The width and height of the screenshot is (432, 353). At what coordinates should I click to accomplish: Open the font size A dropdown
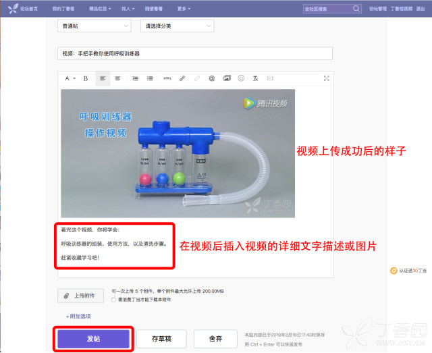[x=70, y=78]
